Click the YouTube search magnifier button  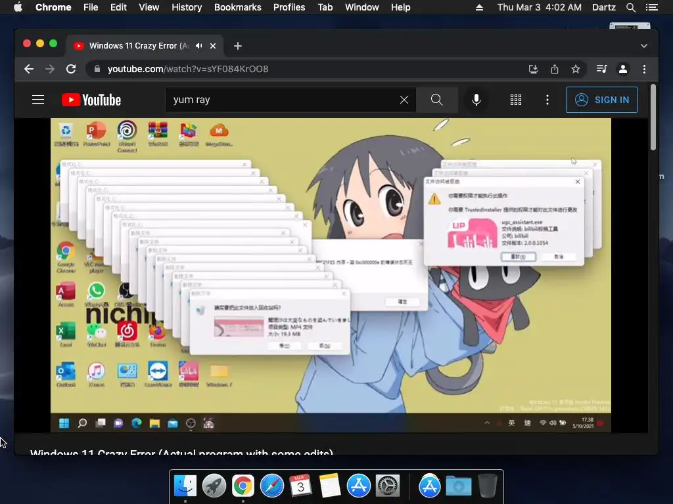click(436, 100)
